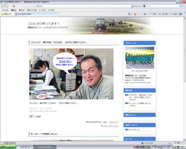This screenshot has height=149, width=186.
Task: Click the vertical scrollbar up arrow
Action: point(184,18)
